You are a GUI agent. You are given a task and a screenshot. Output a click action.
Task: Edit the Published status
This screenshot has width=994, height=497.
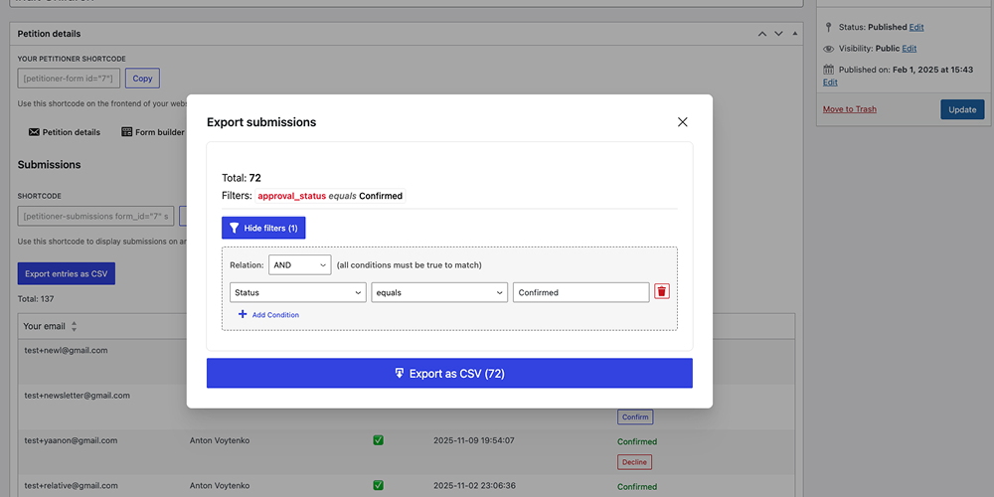point(916,27)
